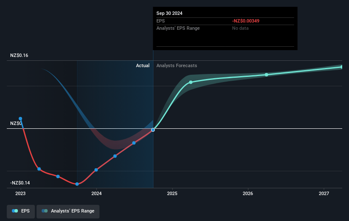Screen dimensions: 349x221
Task: Click the EPS point between 2024 and mid-2024
Action: pos(115,156)
